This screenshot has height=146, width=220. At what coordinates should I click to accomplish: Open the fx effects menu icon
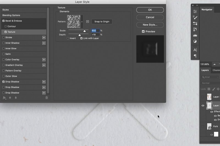pos(4,98)
